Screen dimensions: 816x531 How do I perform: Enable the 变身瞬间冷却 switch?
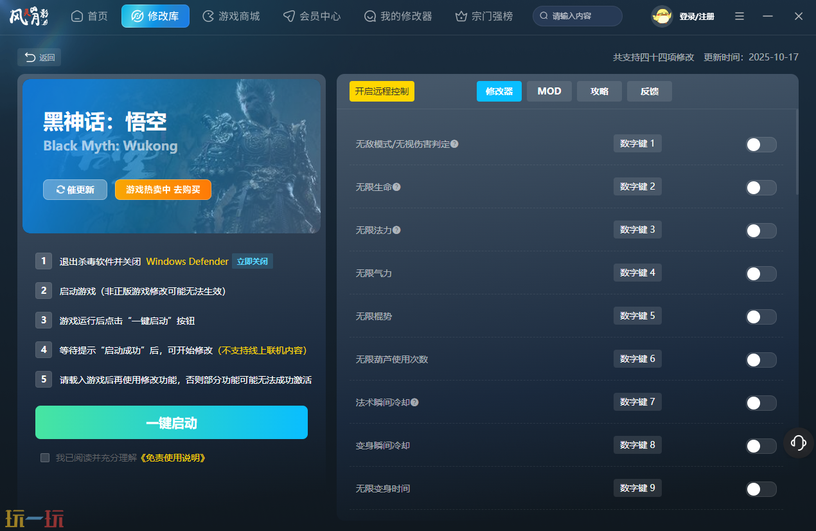761,446
